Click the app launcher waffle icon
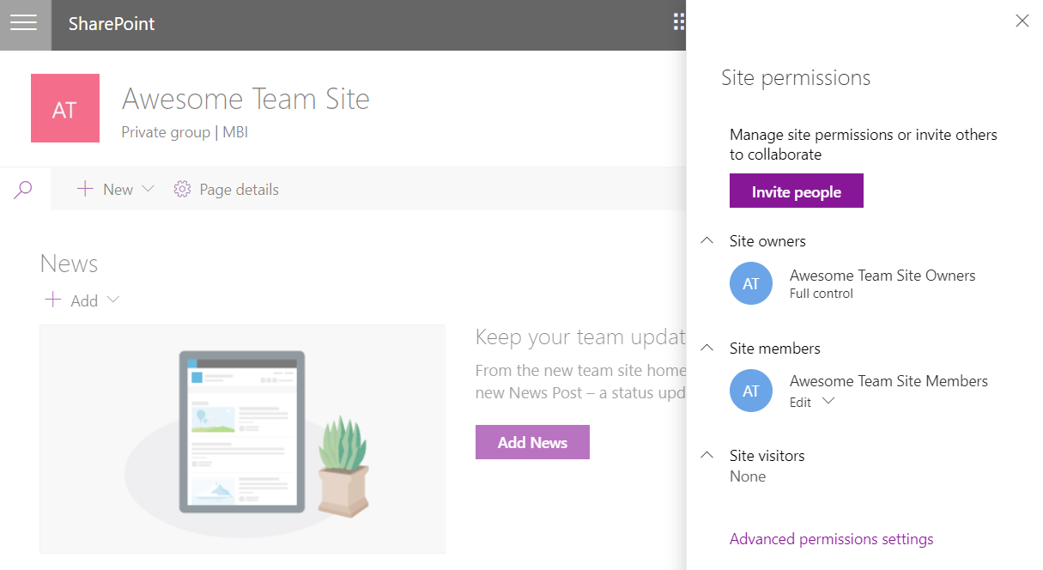The height and width of the screenshot is (570, 1043). (x=678, y=22)
